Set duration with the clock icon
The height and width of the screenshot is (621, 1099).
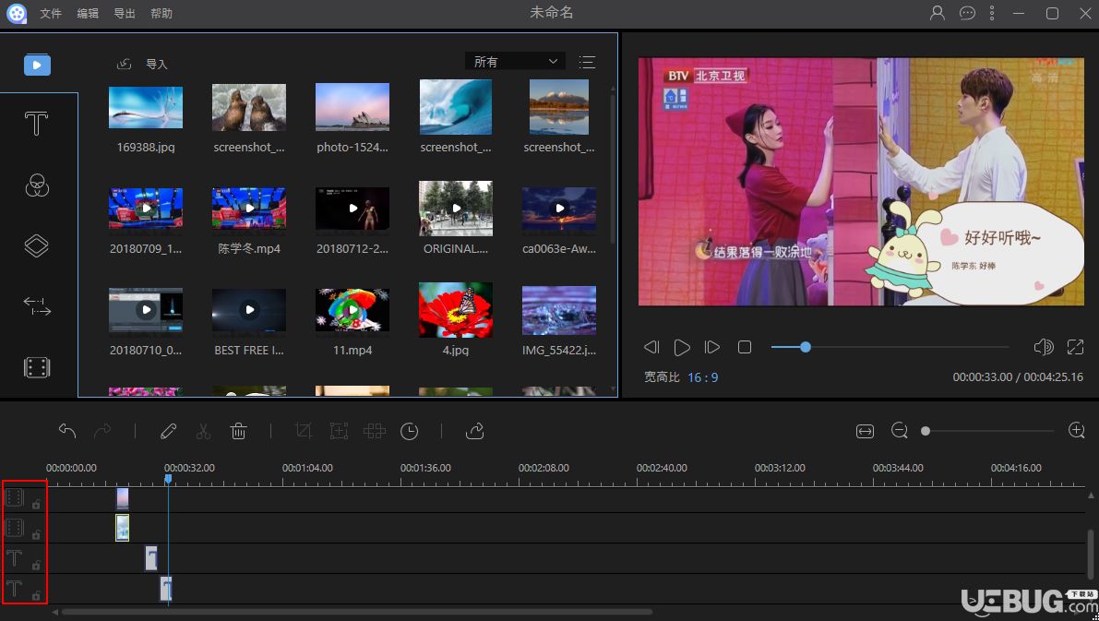pyautogui.click(x=410, y=431)
